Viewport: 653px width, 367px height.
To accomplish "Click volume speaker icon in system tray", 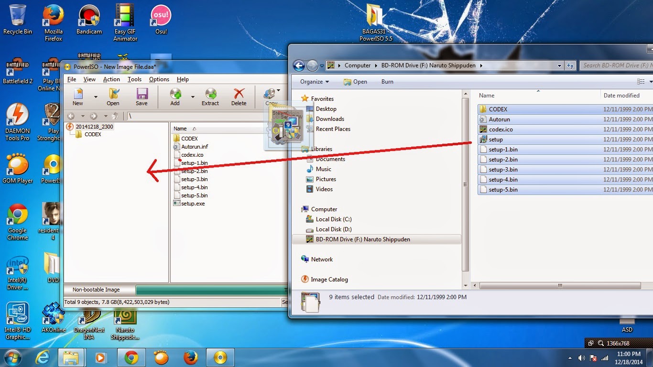I will point(582,358).
